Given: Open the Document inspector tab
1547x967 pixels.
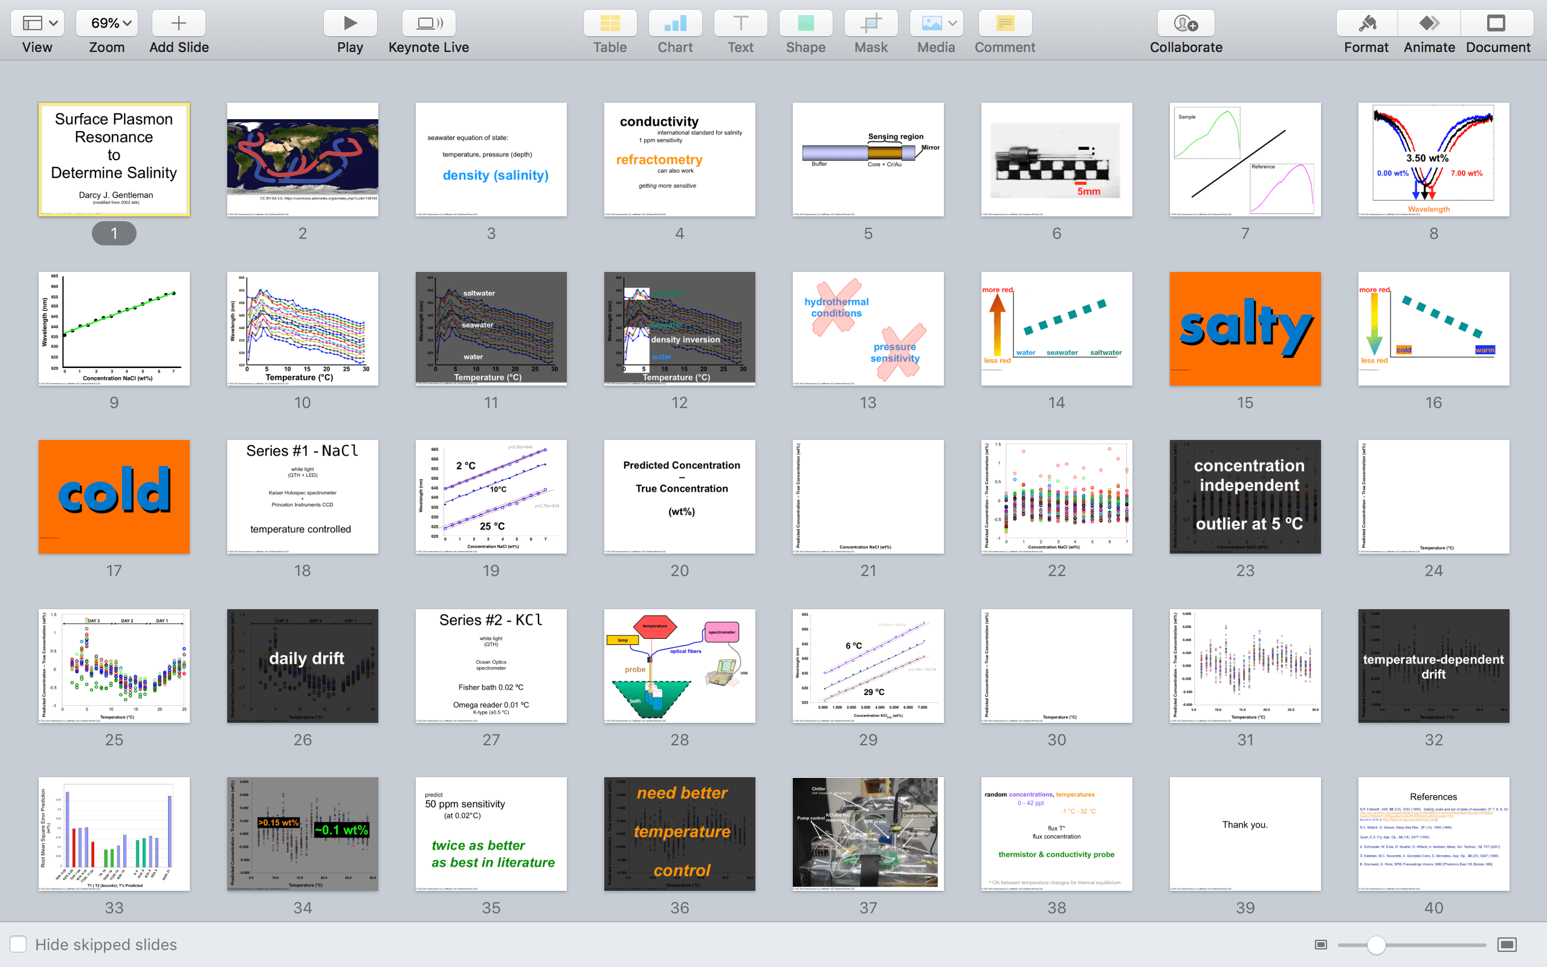Looking at the screenshot, I should pos(1497,24).
